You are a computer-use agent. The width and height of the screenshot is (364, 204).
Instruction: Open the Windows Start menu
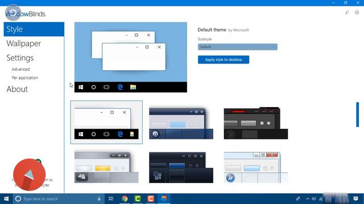(6, 199)
